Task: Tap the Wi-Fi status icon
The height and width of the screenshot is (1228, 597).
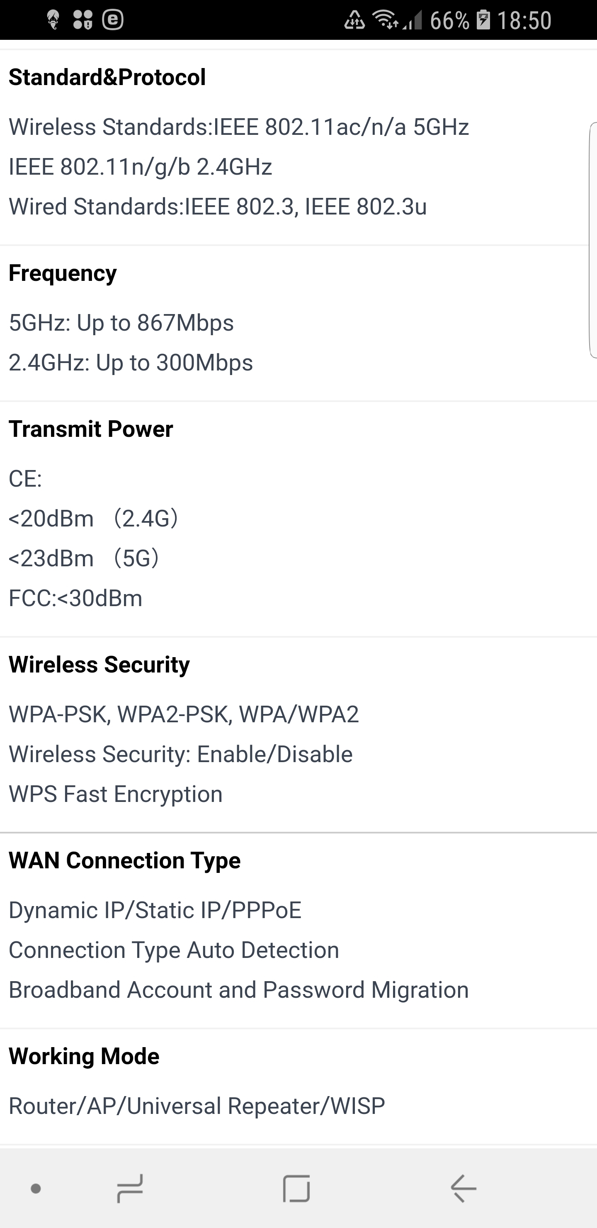Action: 386,19
